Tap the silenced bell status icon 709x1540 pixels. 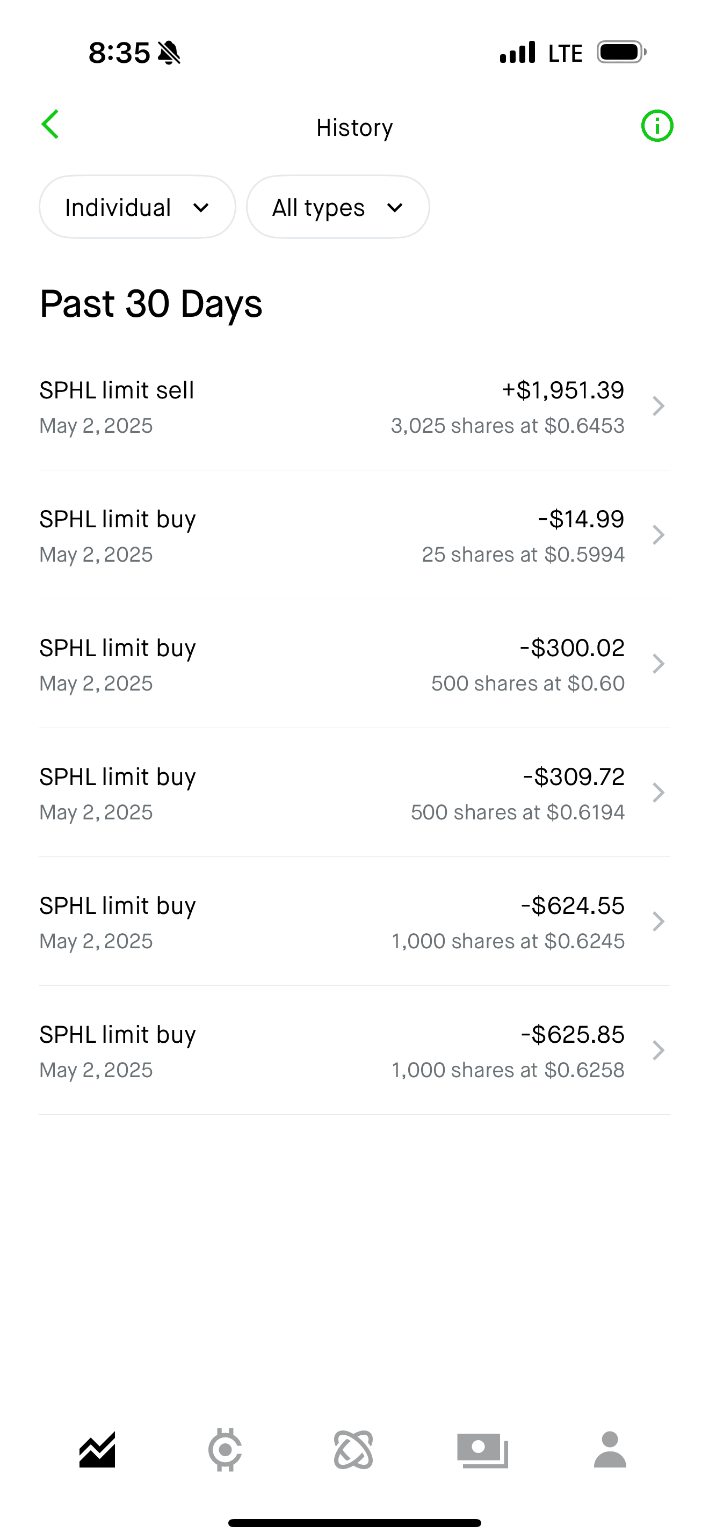pos(169,53)
